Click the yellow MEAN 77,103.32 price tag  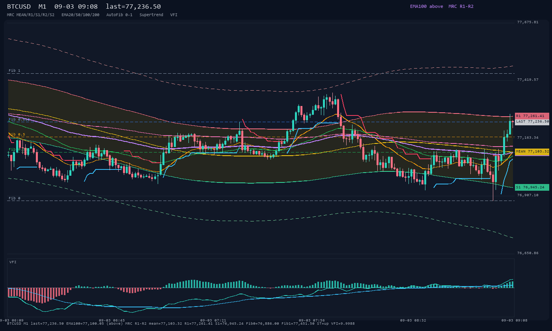532,151
